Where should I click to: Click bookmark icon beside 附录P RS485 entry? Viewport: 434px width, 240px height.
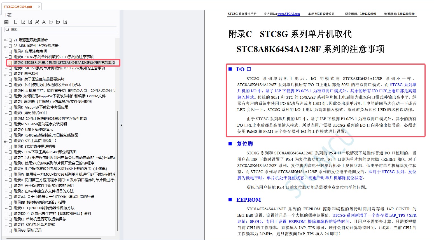pyautogui.click(x=10, y=135)
